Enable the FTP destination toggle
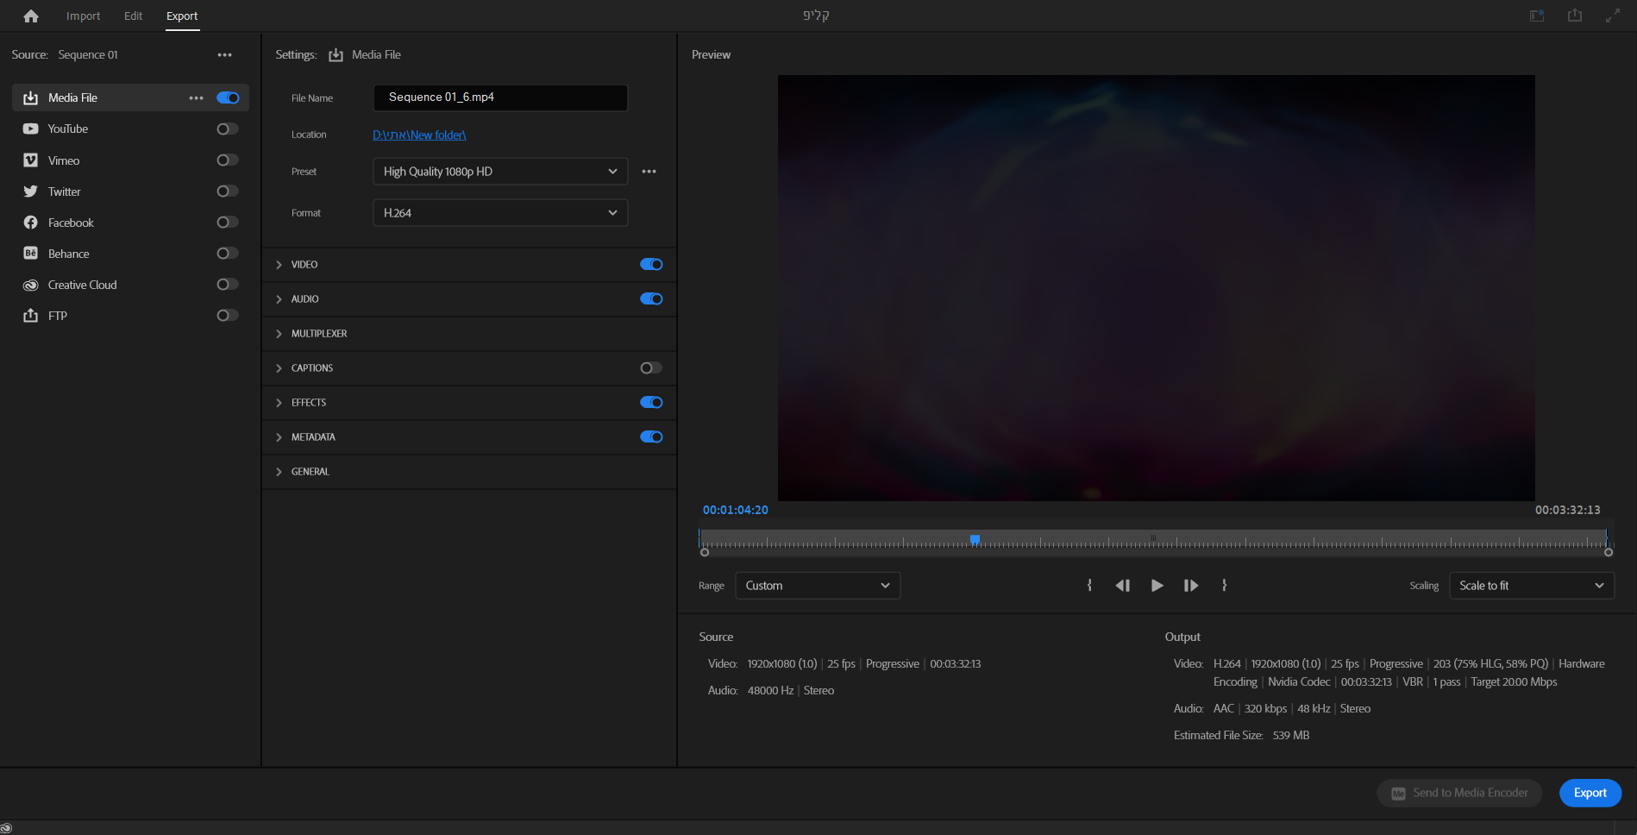This screenshot has height=835, width=1637. pyautogui.click(x=228, y=315)
